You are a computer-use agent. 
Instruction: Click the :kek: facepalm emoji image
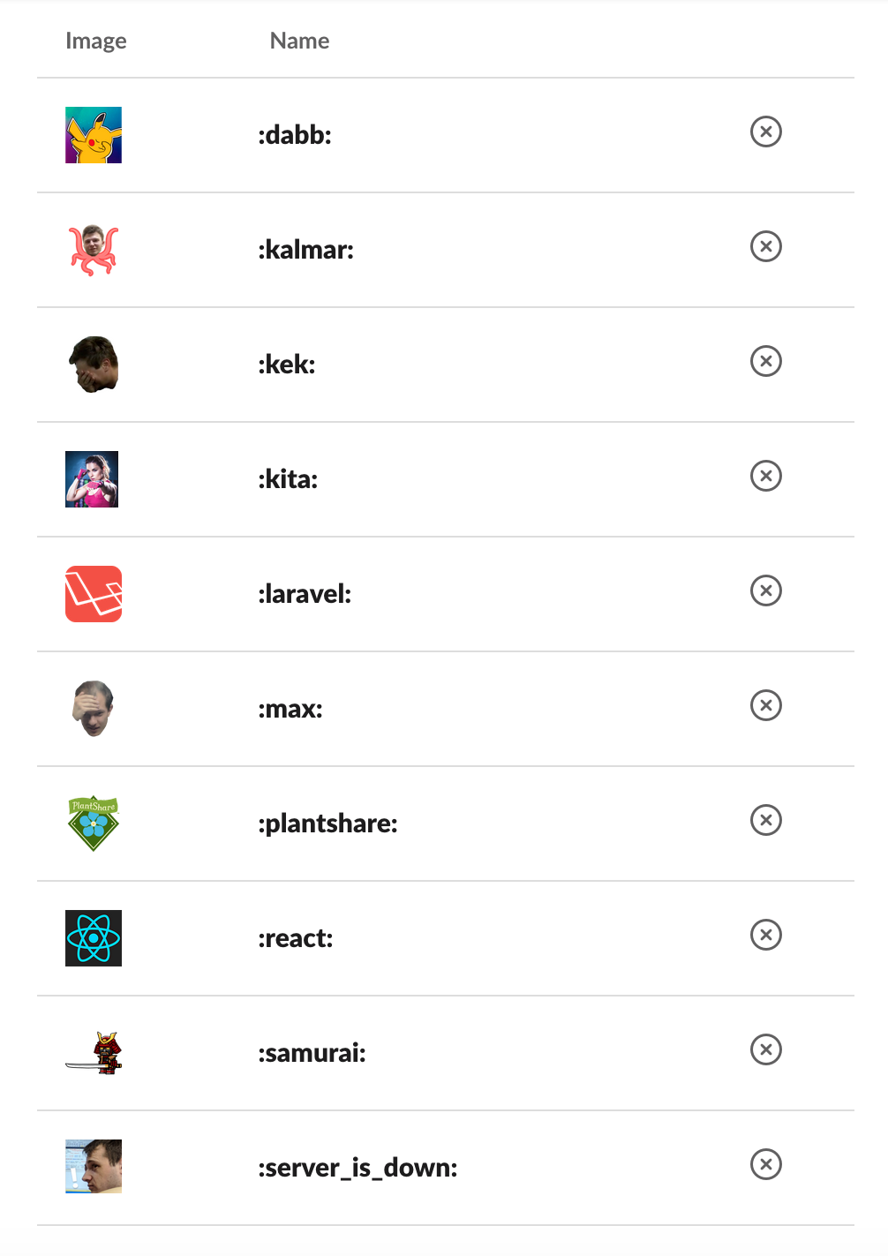point(93,364)
